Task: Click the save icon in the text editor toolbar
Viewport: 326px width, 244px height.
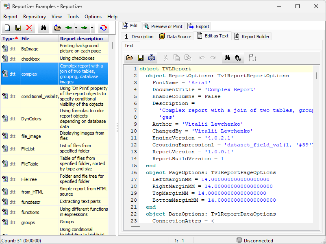Action: [x=141, y=58]
